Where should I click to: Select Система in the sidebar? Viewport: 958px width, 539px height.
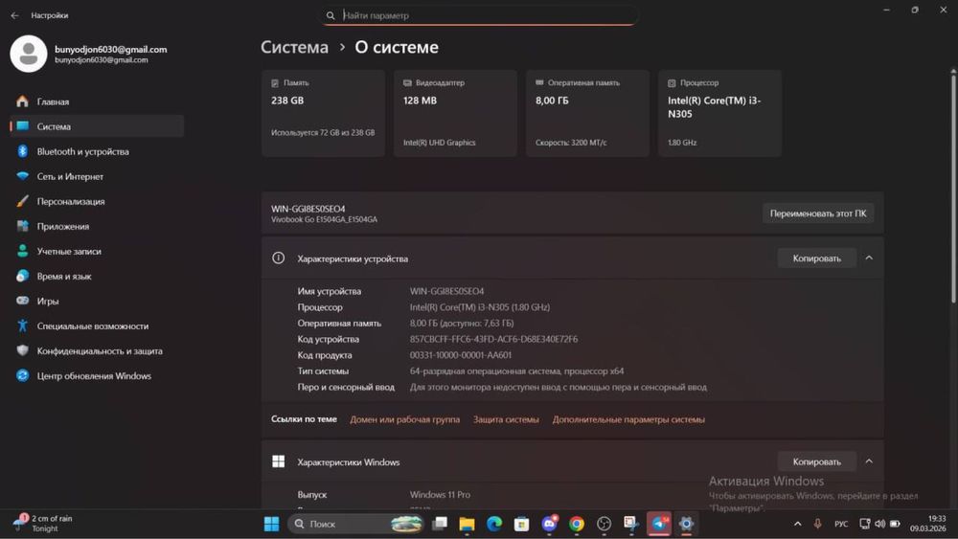tap(97, 126)
